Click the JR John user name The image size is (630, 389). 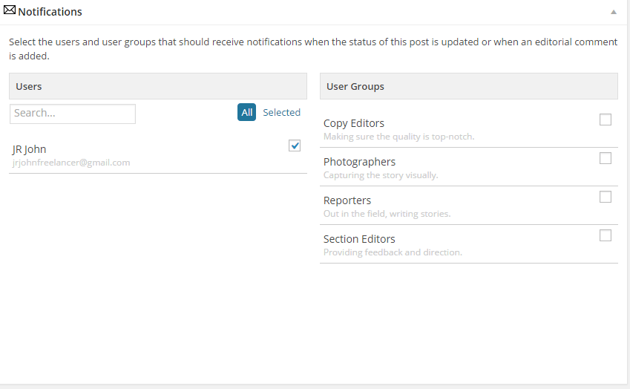pyautogui.click(x=30, y=149)
